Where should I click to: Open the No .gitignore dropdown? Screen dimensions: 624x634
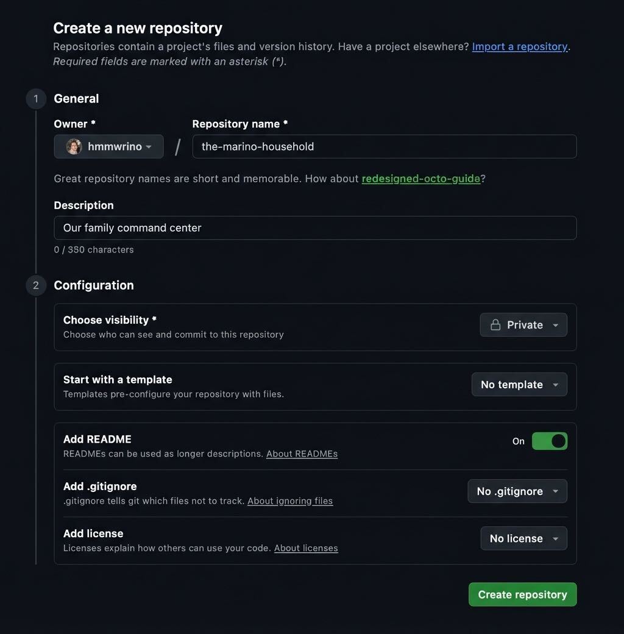(517, 491)
